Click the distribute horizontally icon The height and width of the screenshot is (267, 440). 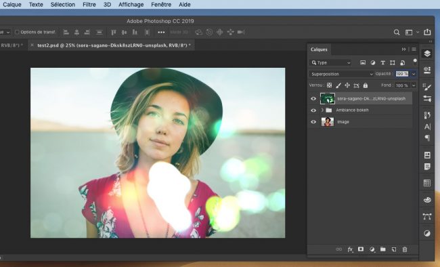tap(147, 33)
